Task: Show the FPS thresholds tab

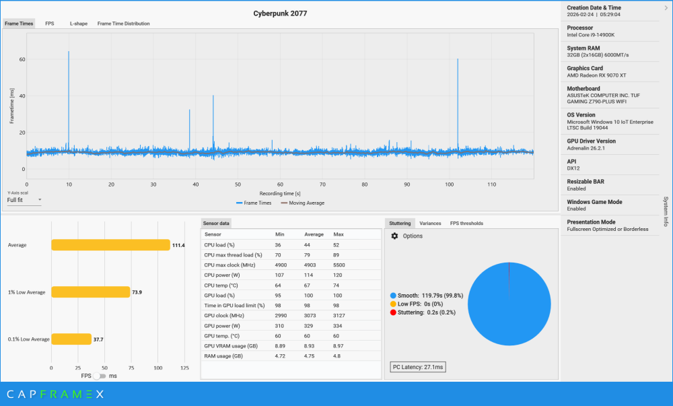Action: tap(466, 223)
